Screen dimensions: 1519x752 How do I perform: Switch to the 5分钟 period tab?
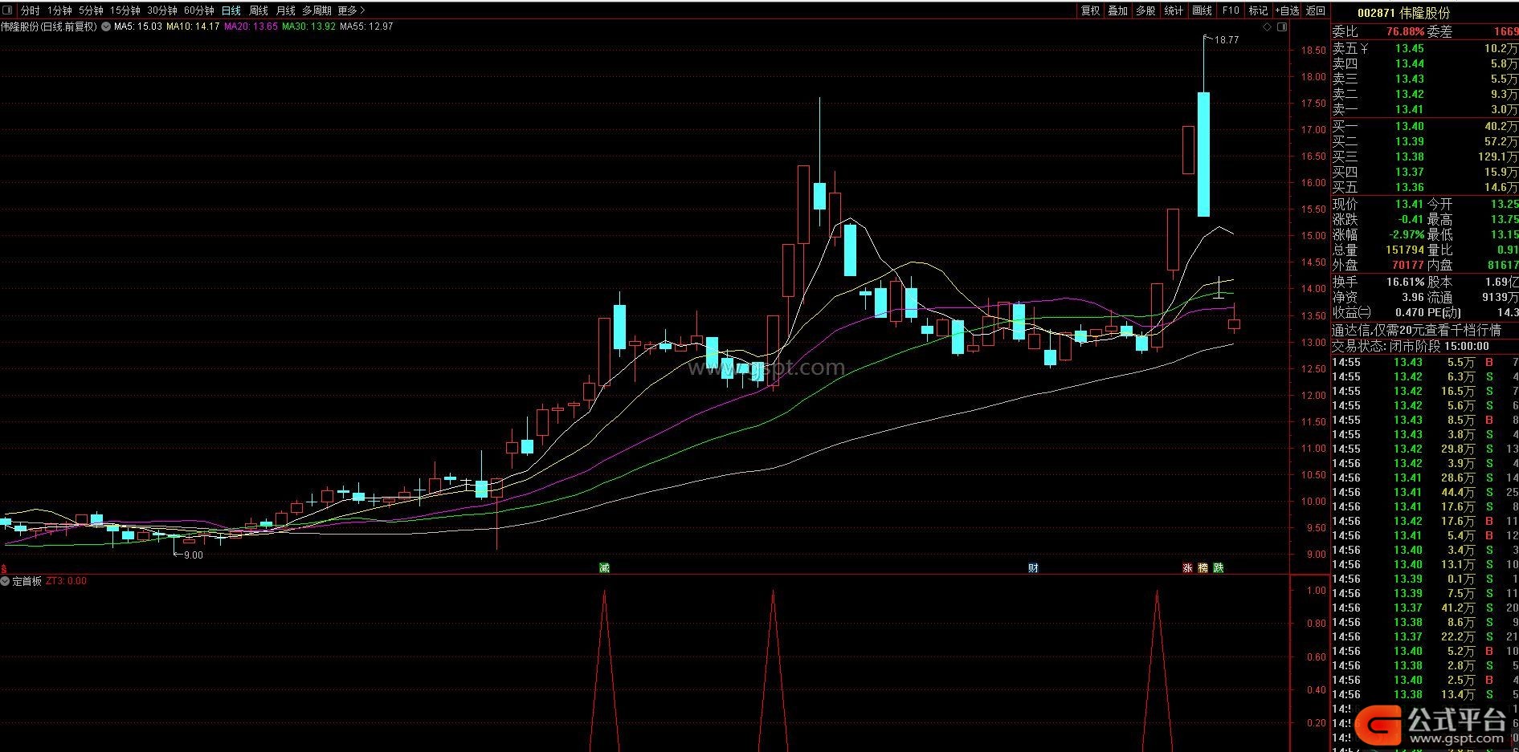click(x=91, y=10)
